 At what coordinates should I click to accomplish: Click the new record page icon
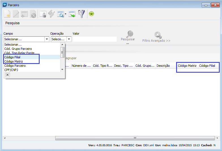pyautogui.click(x=7, y=14)
